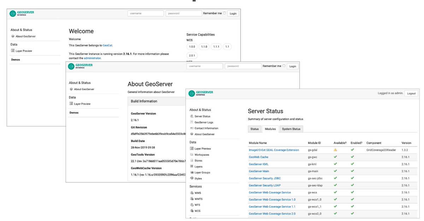Open GeoServer Main module link
Screen dimensions: 424x221
(259, 171)
